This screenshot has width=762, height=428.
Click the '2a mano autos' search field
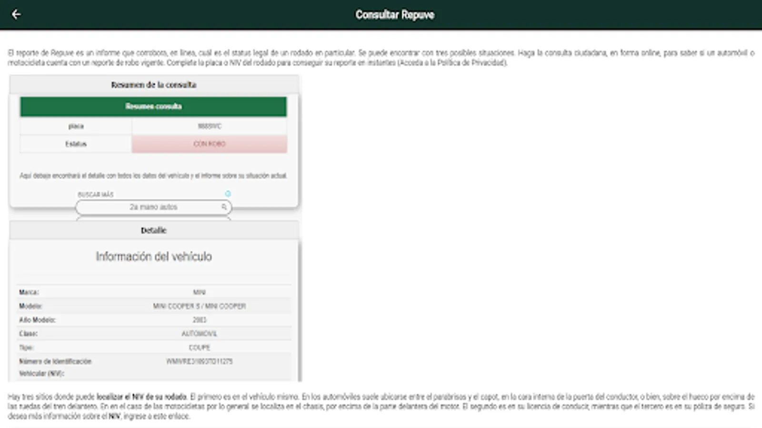[x=153, y=207]
